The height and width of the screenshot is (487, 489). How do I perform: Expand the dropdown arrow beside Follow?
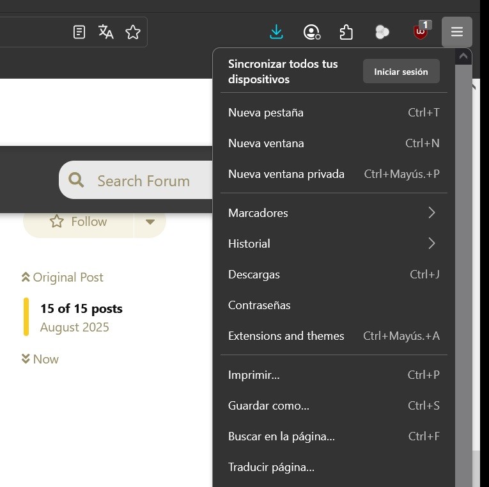click(x=150, y=221)
